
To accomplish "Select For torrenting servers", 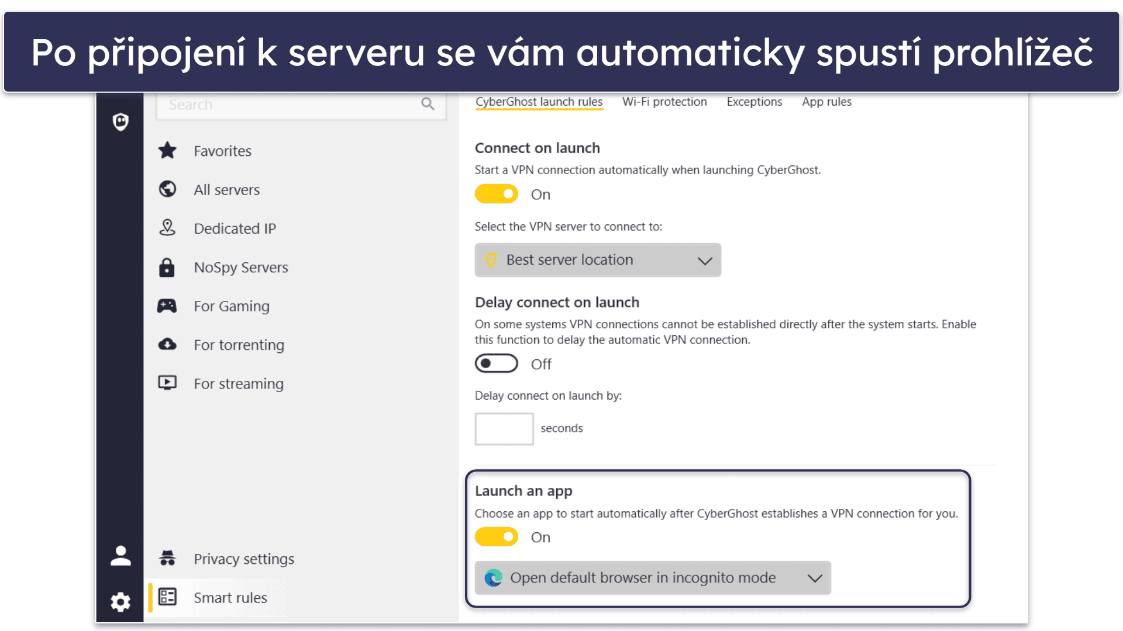I will (x=239, y=344).
